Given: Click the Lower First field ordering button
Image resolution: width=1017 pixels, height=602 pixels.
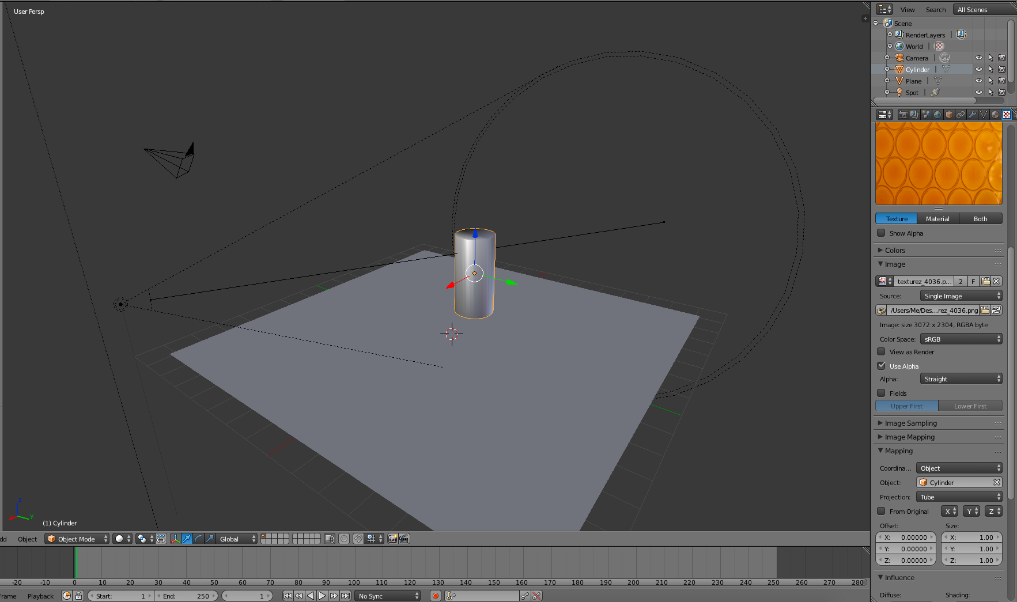Looking at the screenshot, I should coord(971,406).
